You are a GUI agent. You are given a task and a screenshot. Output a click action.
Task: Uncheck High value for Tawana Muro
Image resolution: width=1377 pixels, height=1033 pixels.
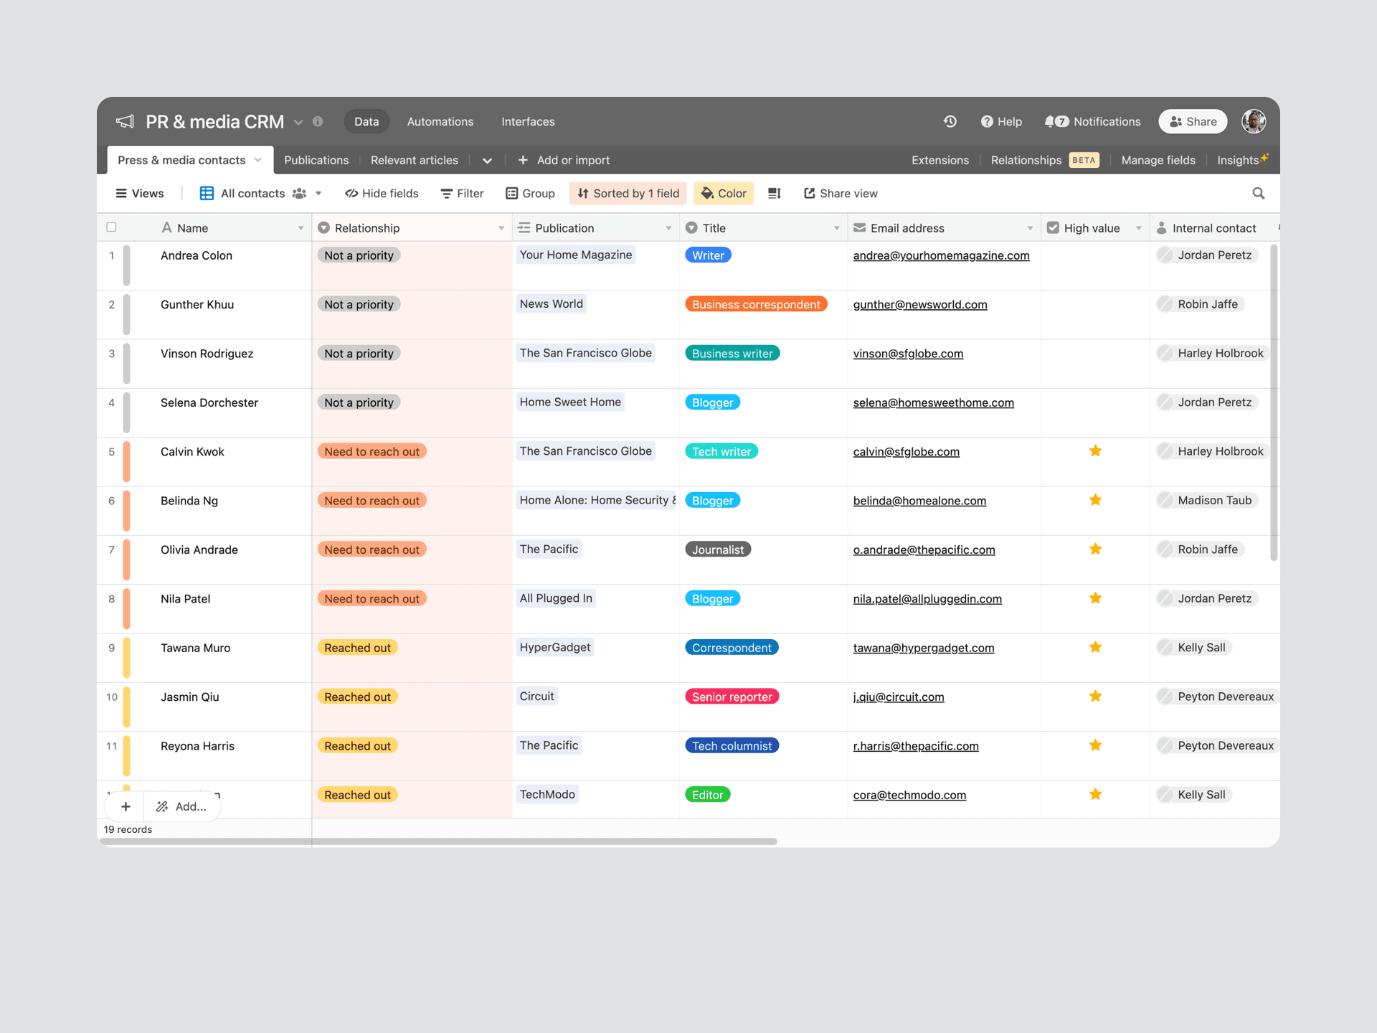click(x=1095, y=647)
